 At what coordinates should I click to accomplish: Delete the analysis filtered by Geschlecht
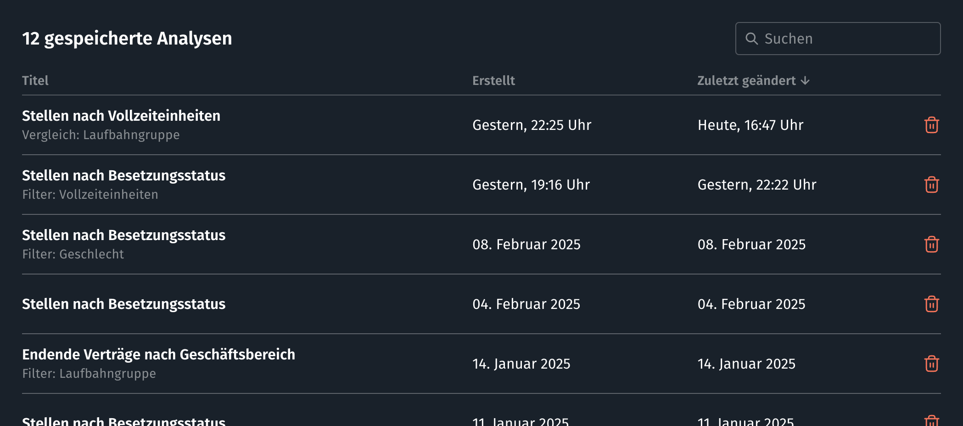coord(931,244)
